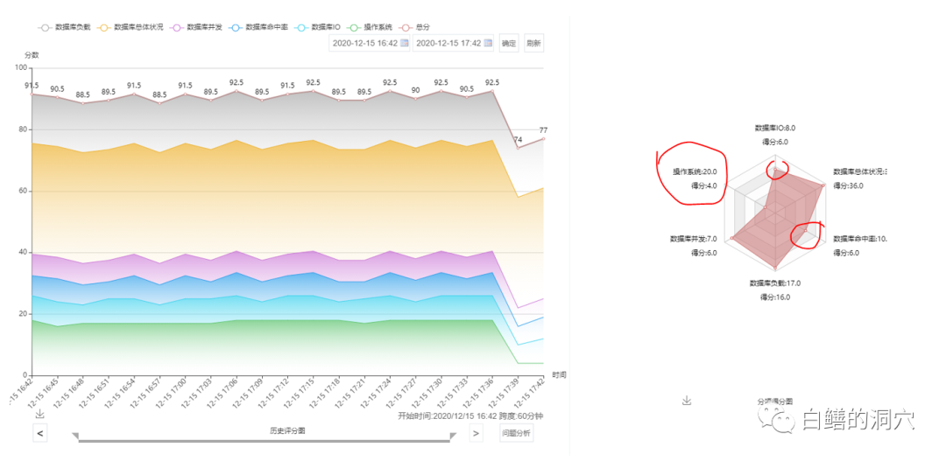Click radar label 数据库命中率:10
Screen dimensions: 946x461
coord(860,239)
